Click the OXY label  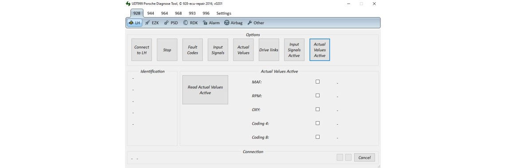click(256, 110)
